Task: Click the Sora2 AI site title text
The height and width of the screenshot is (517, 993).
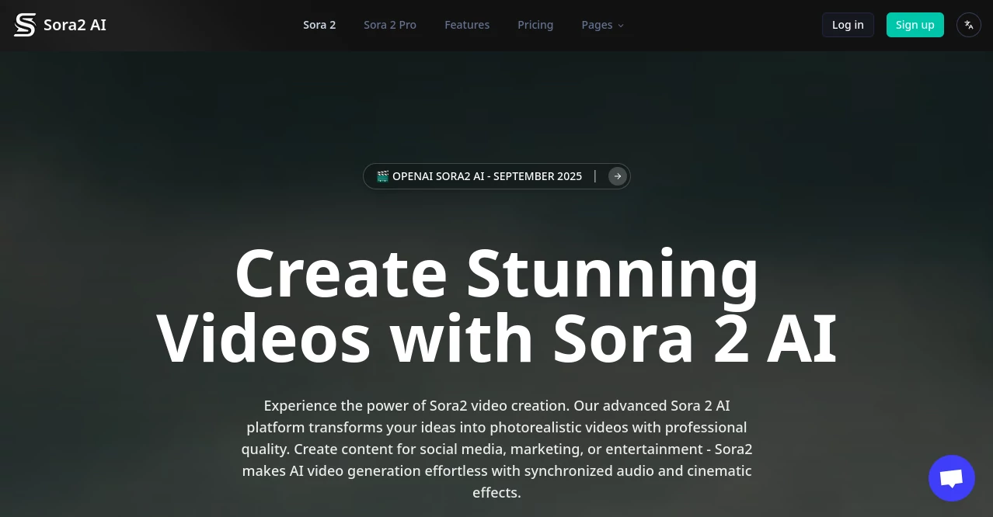Action: tap(75, 24)
